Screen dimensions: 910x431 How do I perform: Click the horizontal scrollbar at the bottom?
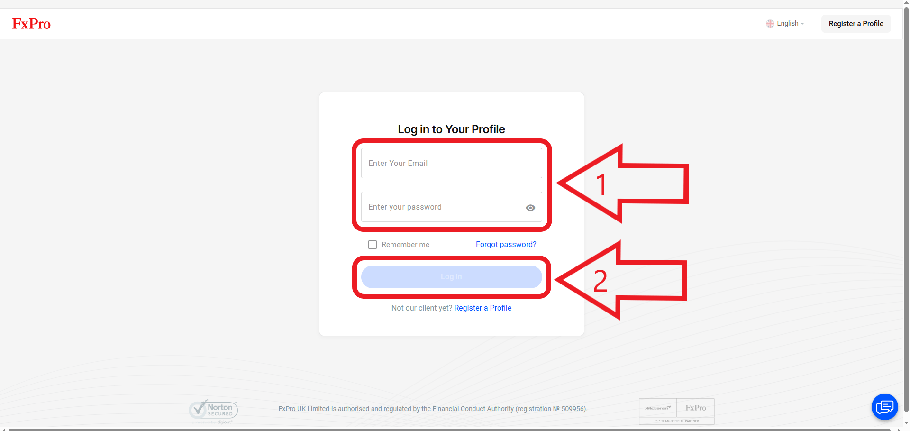pos(449,430)
